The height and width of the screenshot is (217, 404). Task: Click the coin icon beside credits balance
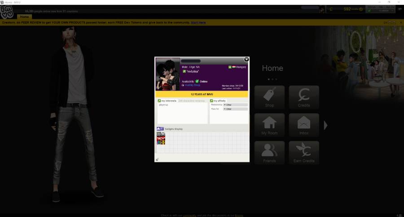coord(361,9)
